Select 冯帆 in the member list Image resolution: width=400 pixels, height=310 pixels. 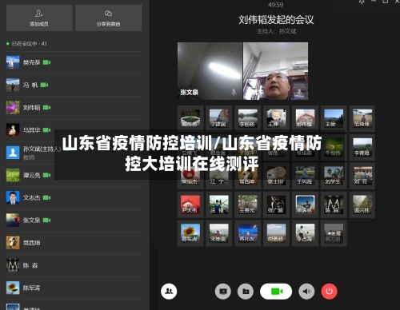(x=74, y=85)
